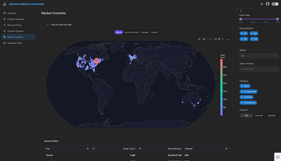Toggle the light/dark theme switch
Screen dimensions: 281x161
click(x=275, y=4)
